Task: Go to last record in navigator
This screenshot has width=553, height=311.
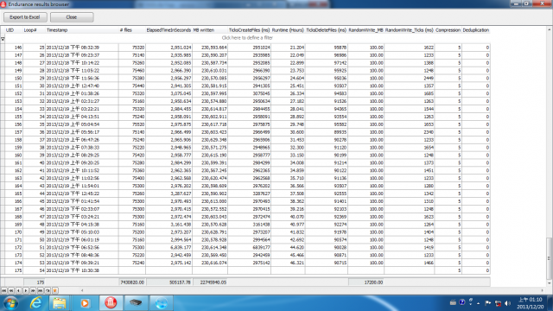Action: (x=41, y=290)
